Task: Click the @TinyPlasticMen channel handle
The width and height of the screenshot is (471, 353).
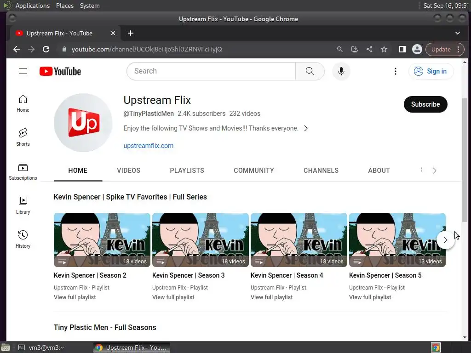Action: 149,114
